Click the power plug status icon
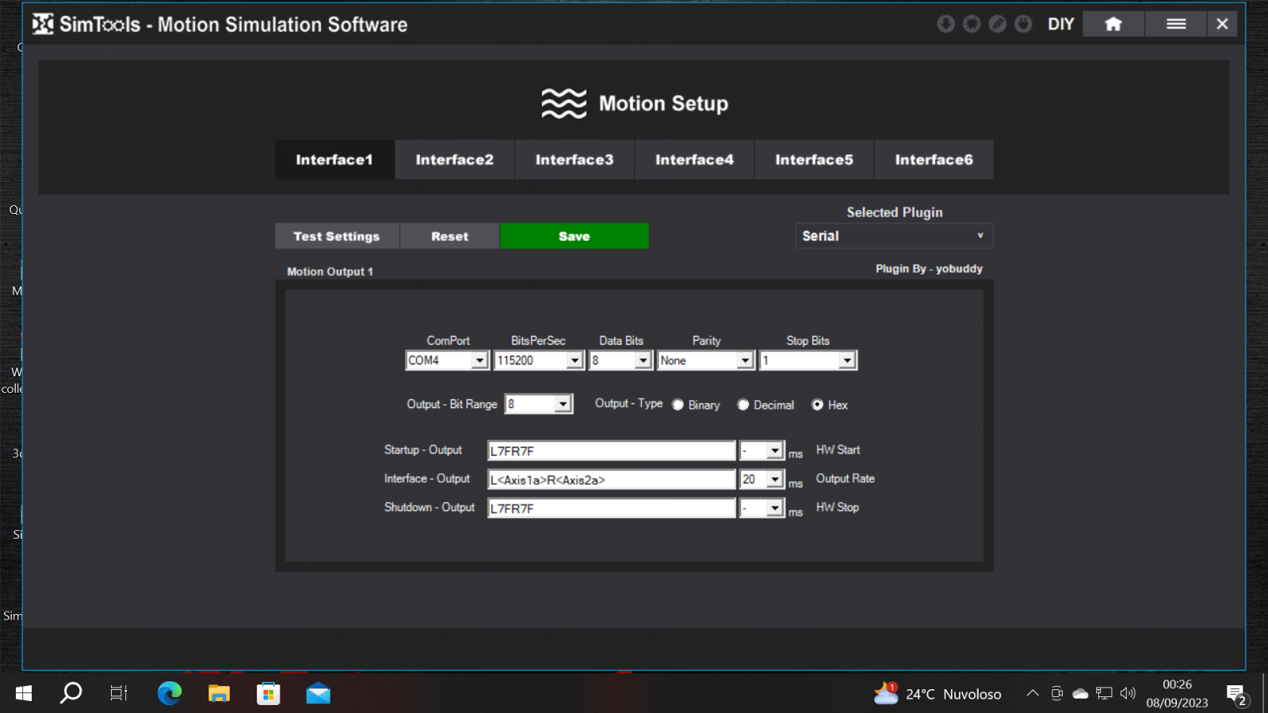 (x=1023, y=24)
